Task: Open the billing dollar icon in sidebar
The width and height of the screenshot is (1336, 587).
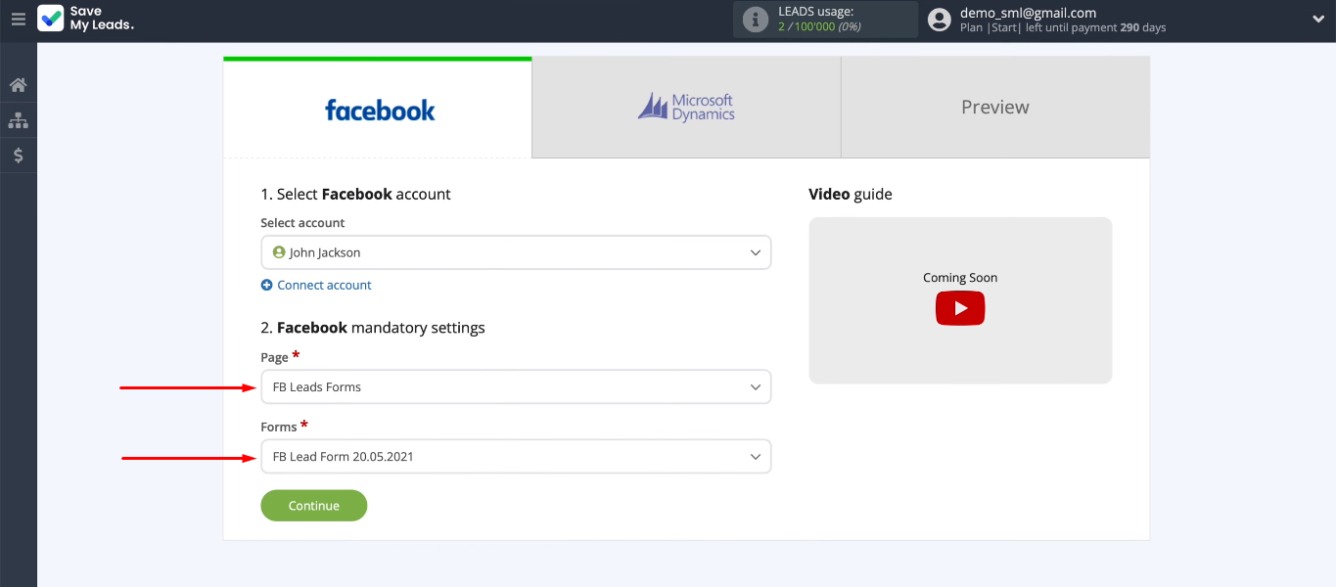Action: point(18,156)
